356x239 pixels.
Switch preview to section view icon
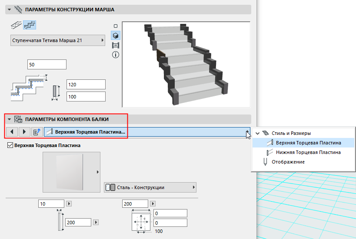point(116,46)
